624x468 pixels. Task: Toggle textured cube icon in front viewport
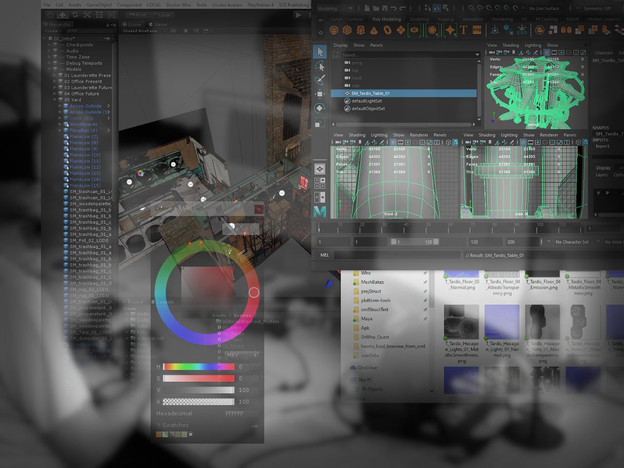tap(455, 142)
